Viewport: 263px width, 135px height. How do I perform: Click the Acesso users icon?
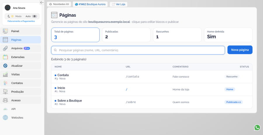[5, 100]
